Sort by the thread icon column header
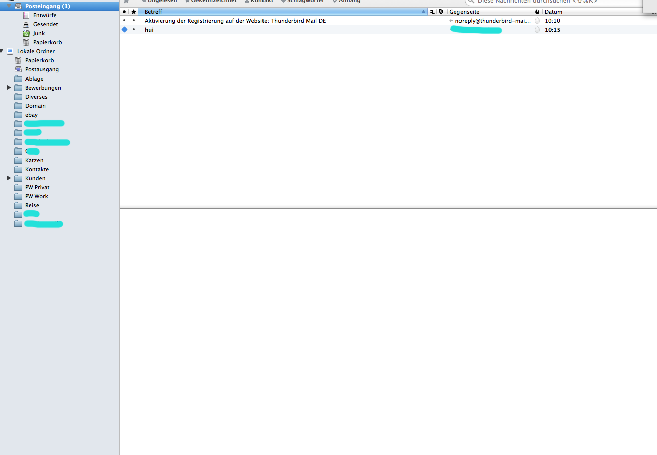 432,12
